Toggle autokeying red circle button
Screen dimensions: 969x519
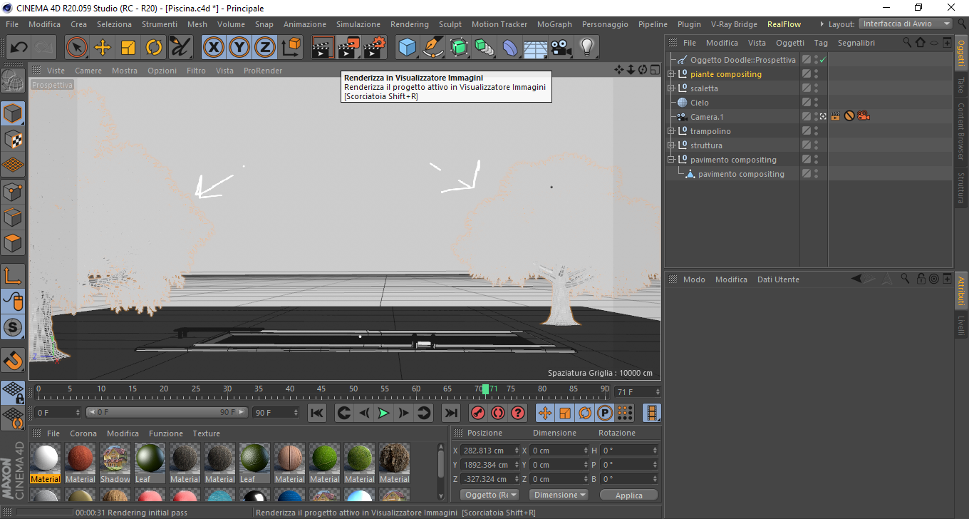pos(497,413)
